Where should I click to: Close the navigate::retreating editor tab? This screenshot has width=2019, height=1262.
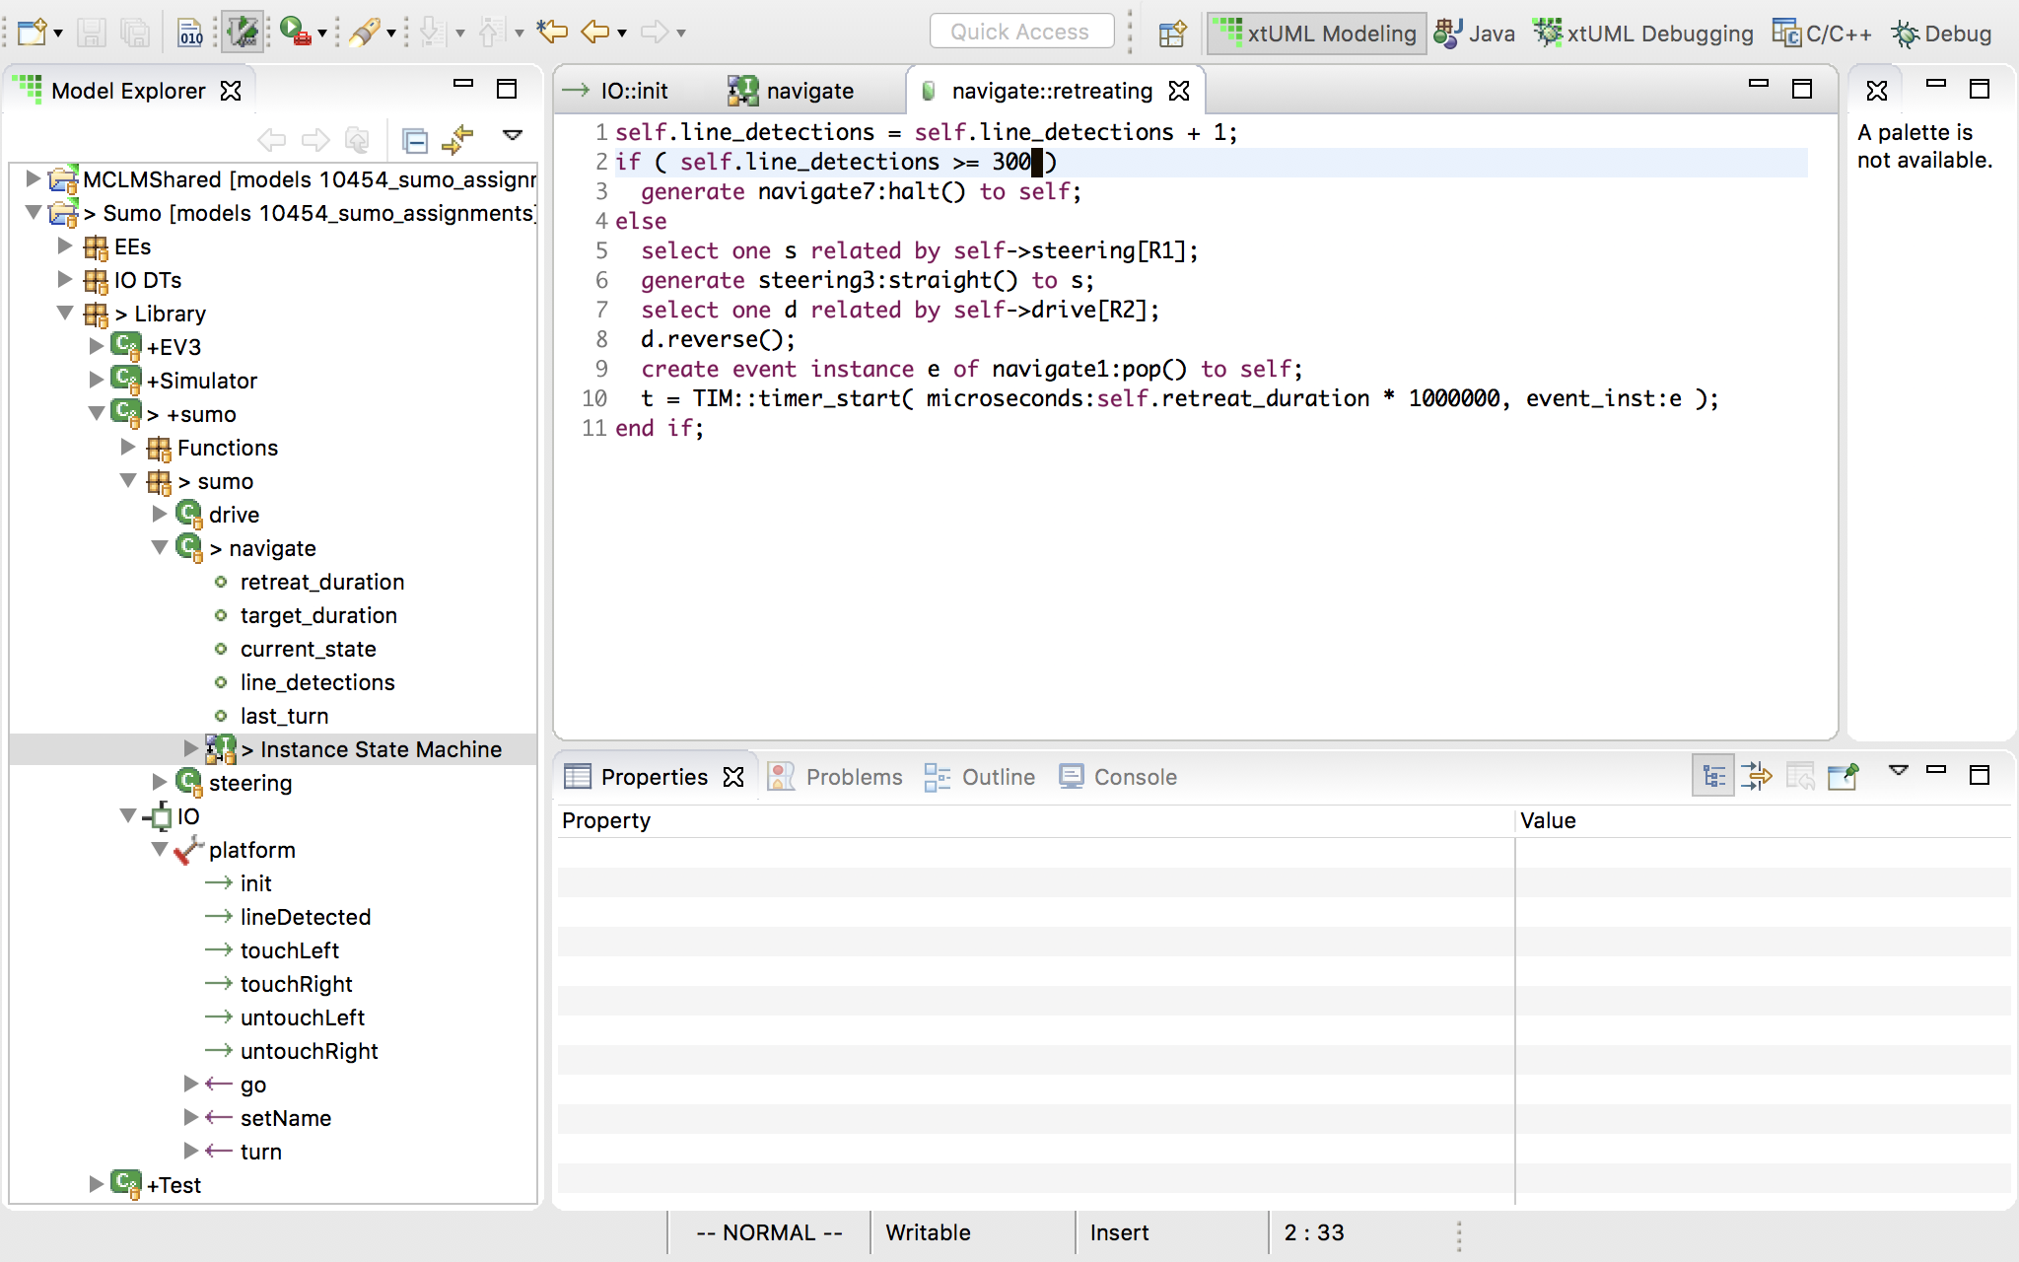[x=1179, y=91]
